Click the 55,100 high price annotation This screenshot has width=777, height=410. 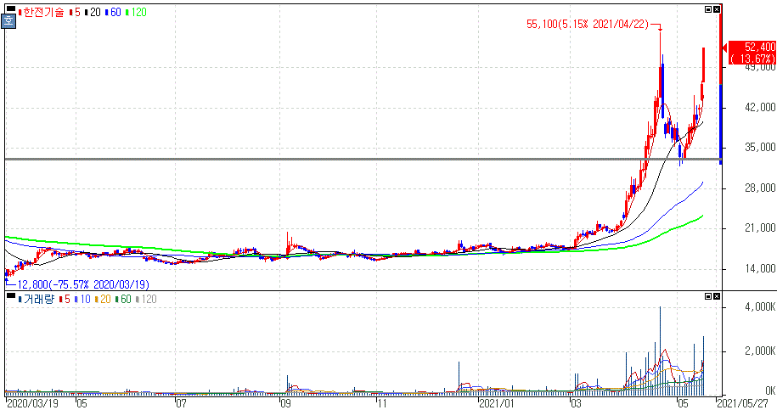tap(588, 24)
